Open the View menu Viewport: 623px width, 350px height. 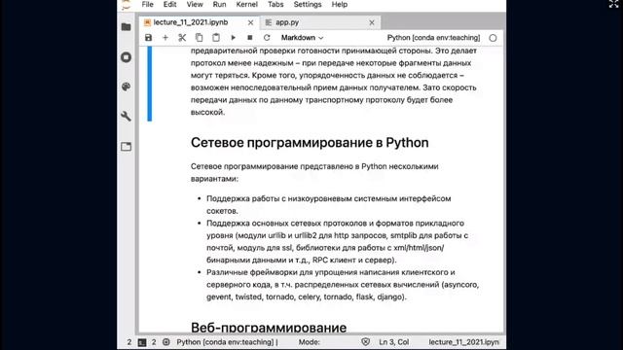coord(195,4)
